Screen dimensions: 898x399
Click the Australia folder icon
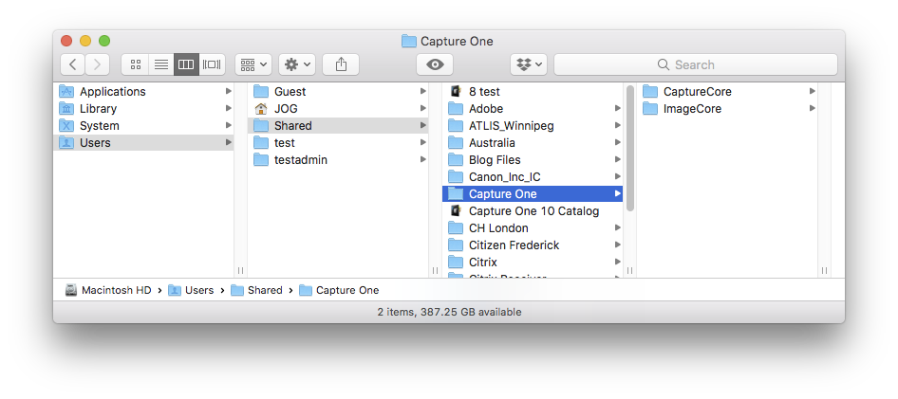456,143
